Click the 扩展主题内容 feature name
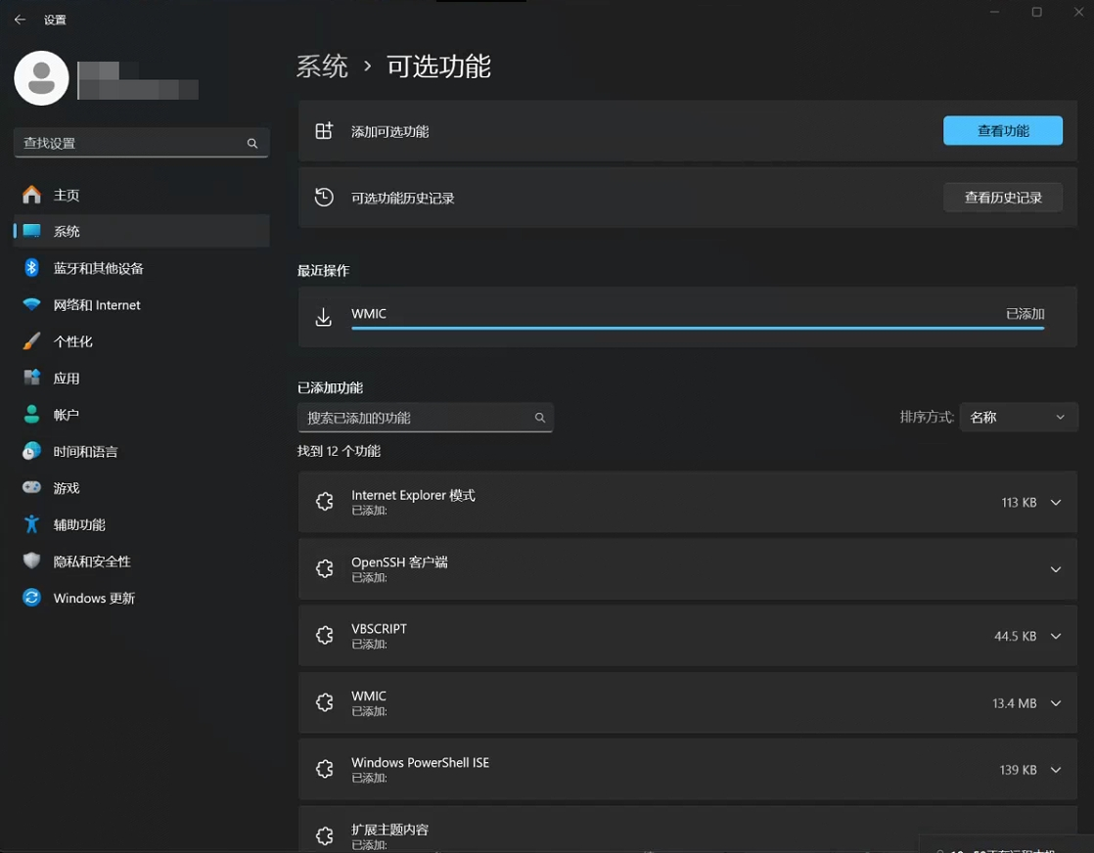 [390, 830]
